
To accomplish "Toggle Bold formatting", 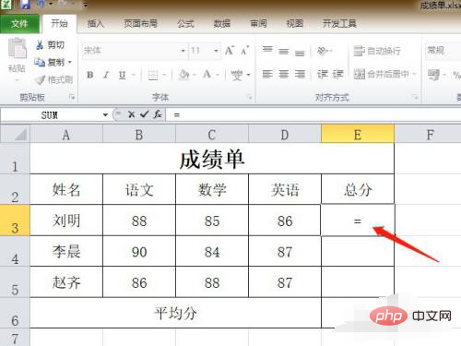I will pos(90,75).
